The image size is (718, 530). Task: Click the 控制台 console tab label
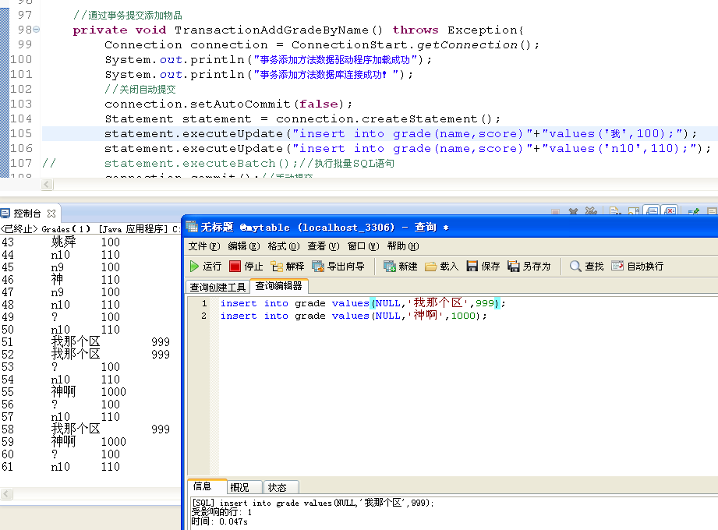tap(27, 214)
